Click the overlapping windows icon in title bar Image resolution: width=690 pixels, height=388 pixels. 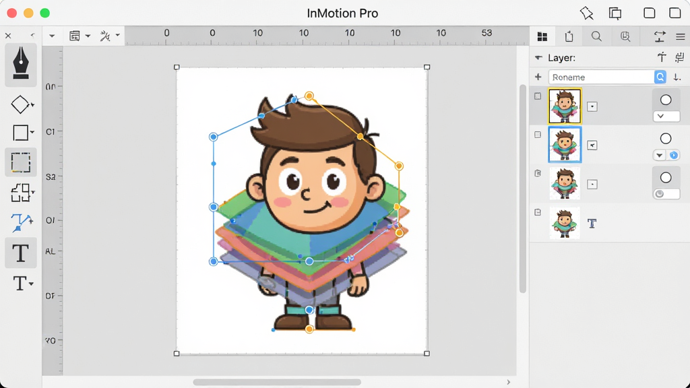[x=615, y=13]
